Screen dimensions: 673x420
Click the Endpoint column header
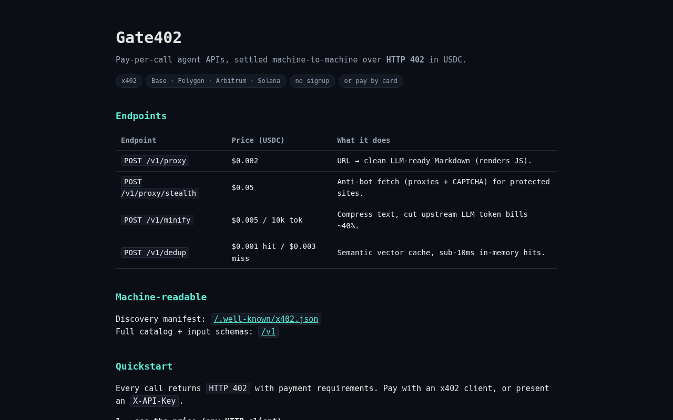139,140
